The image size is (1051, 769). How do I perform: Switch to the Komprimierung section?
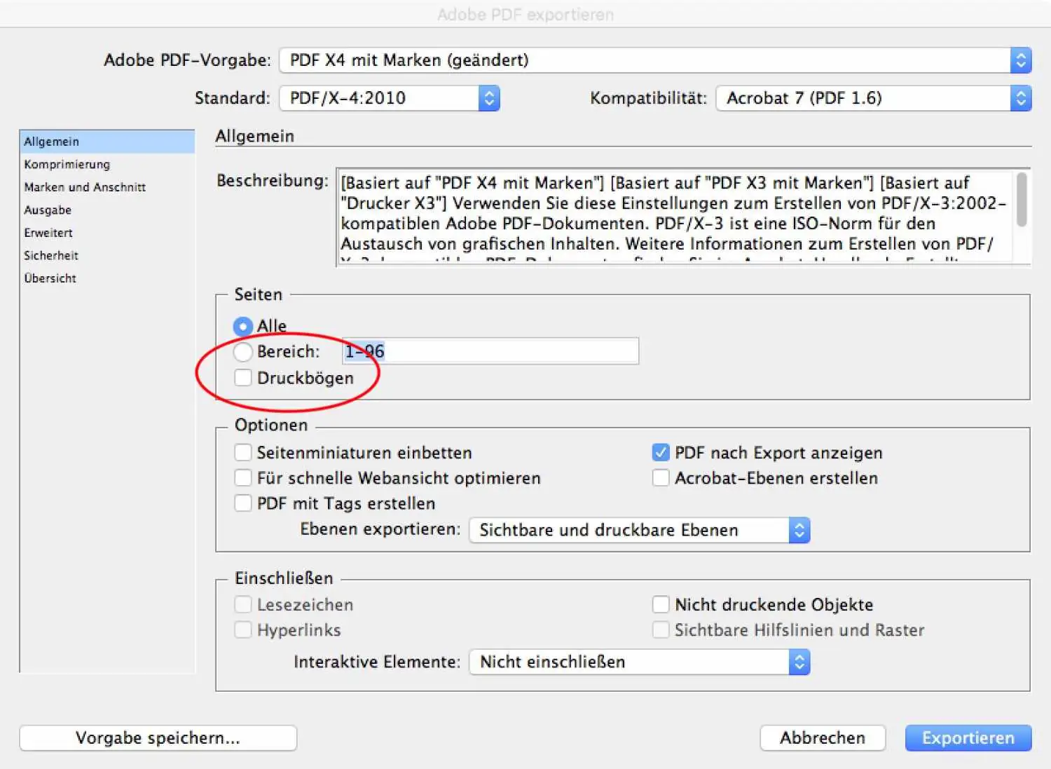[67, 165]
